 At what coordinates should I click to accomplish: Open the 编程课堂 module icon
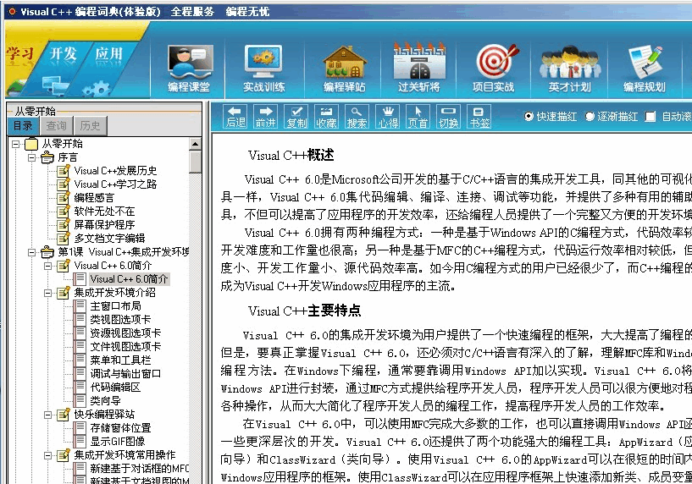point(189,68)
